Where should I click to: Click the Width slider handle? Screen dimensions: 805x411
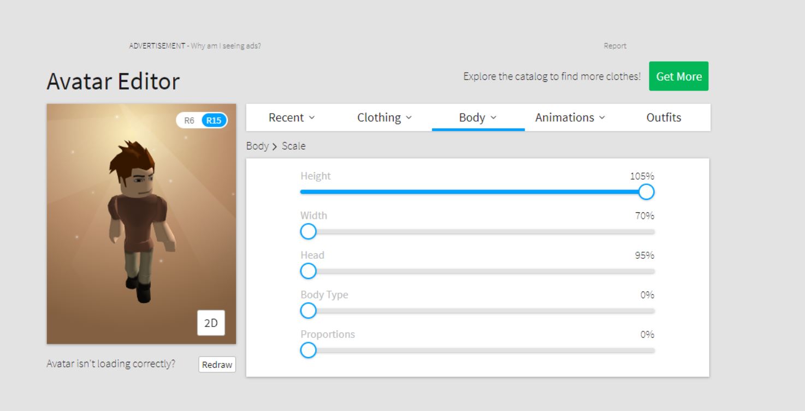[x=309, y=232]
